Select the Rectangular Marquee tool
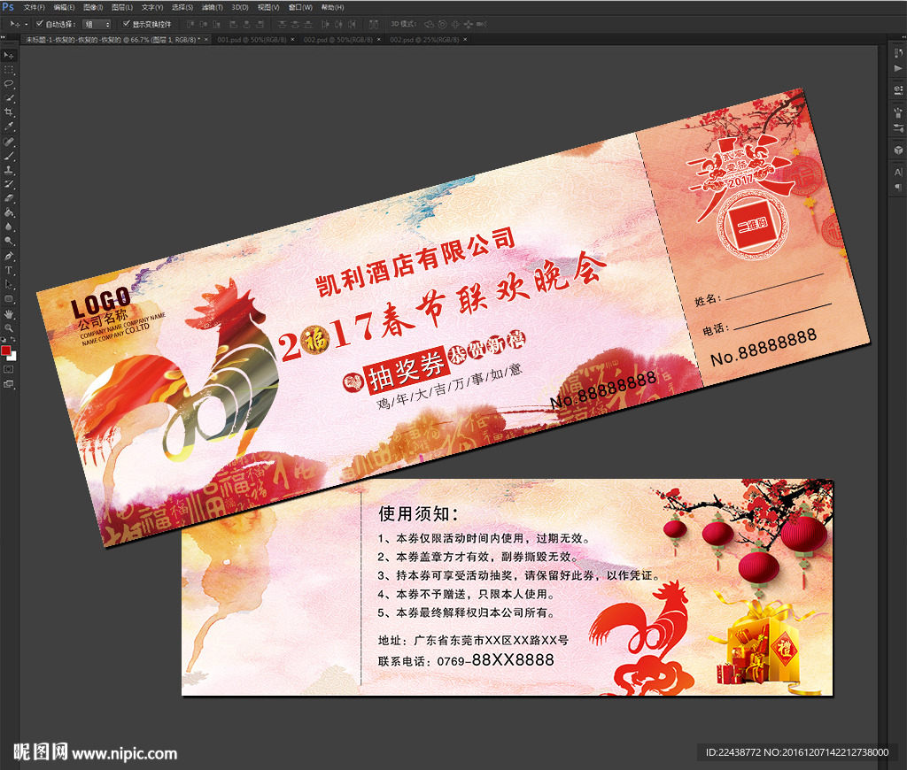The image size is (907, 770). pyautogui.click(x=9, y=70)
